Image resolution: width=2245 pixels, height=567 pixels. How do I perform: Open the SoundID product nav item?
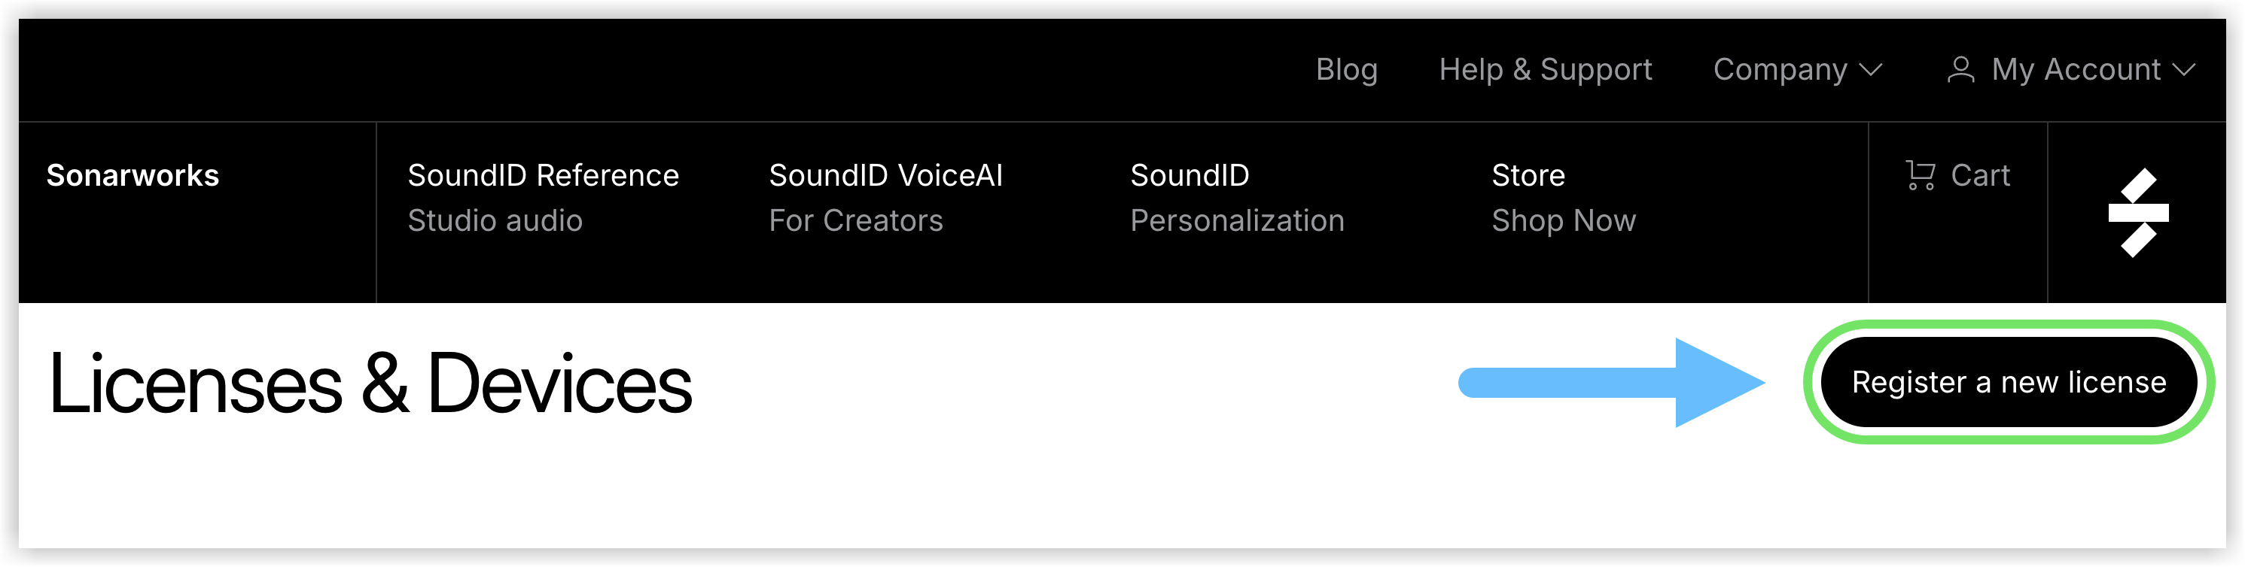[x=1190, y=175]
